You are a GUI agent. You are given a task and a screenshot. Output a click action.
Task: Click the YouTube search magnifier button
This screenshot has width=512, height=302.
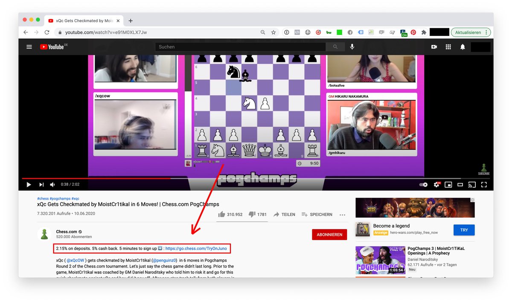(x=335, y=47)
